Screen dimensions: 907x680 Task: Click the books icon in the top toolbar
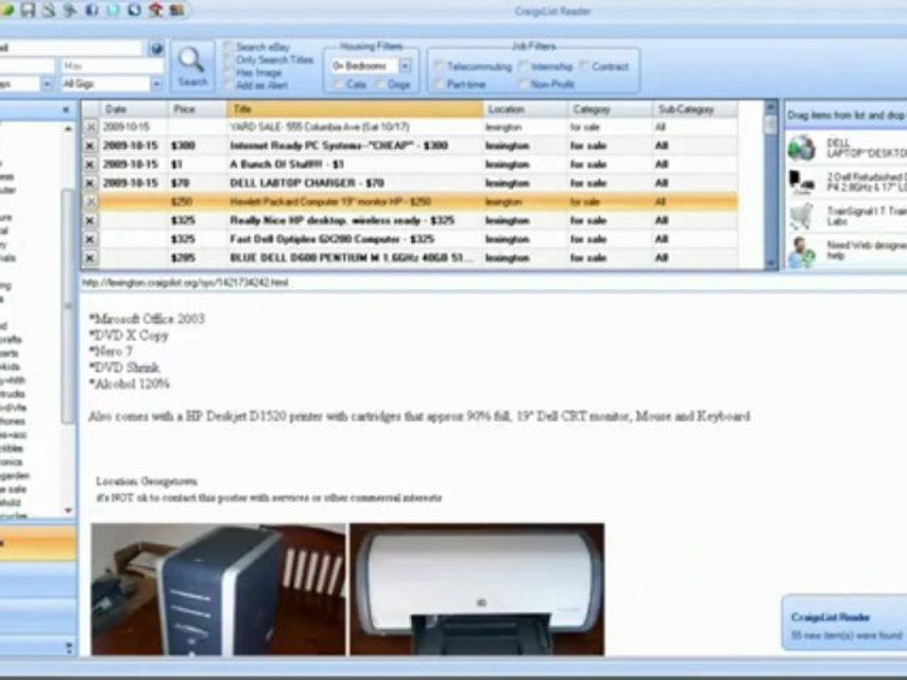coord(177,9)
